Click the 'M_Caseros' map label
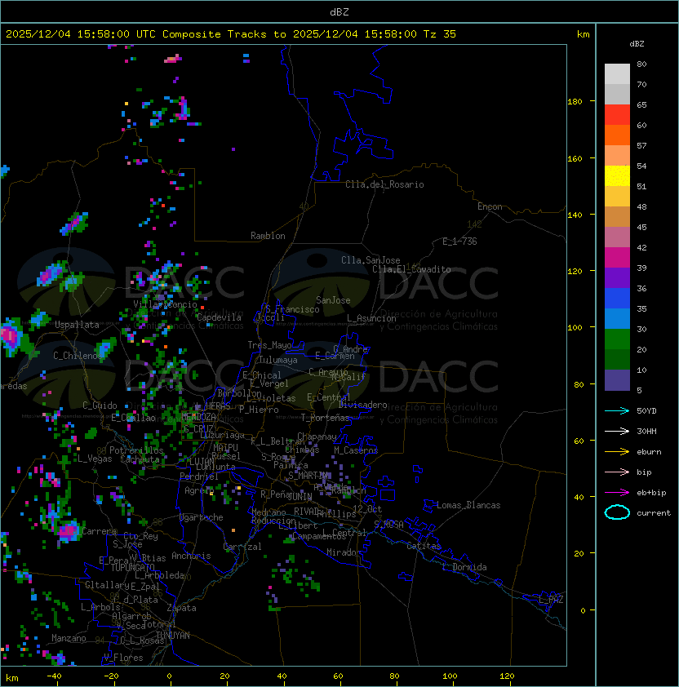Image resolution: width=679 pixels, height=687 pixels. point(356,450)
